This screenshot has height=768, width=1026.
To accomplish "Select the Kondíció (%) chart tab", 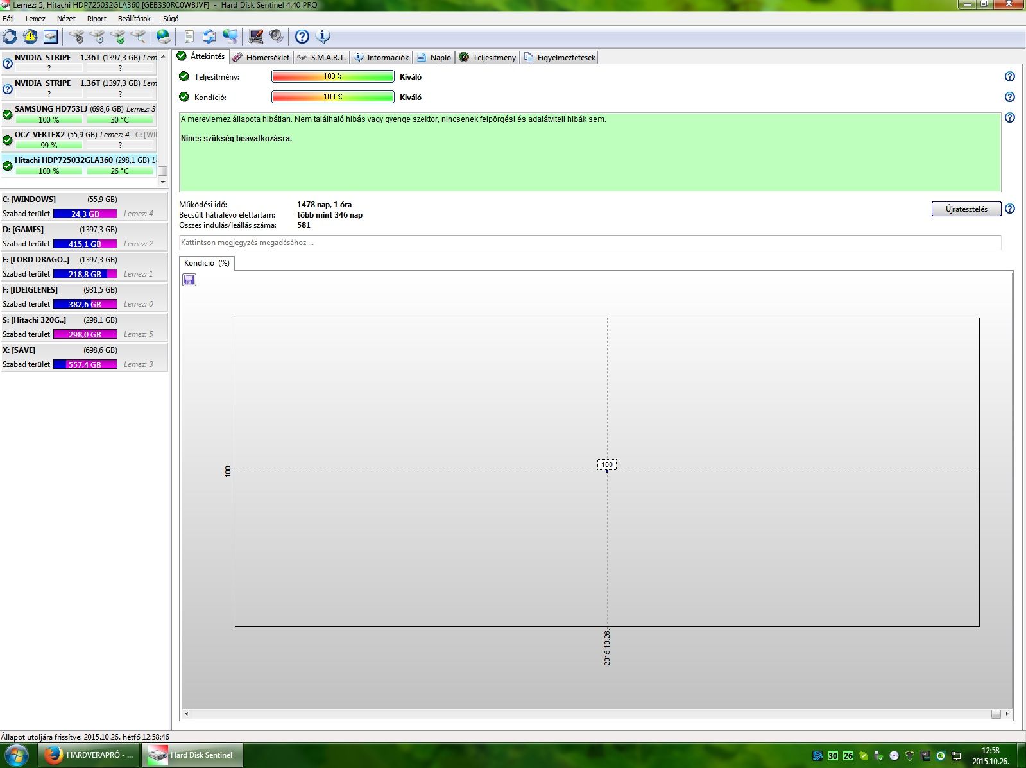I will point(207,263).
